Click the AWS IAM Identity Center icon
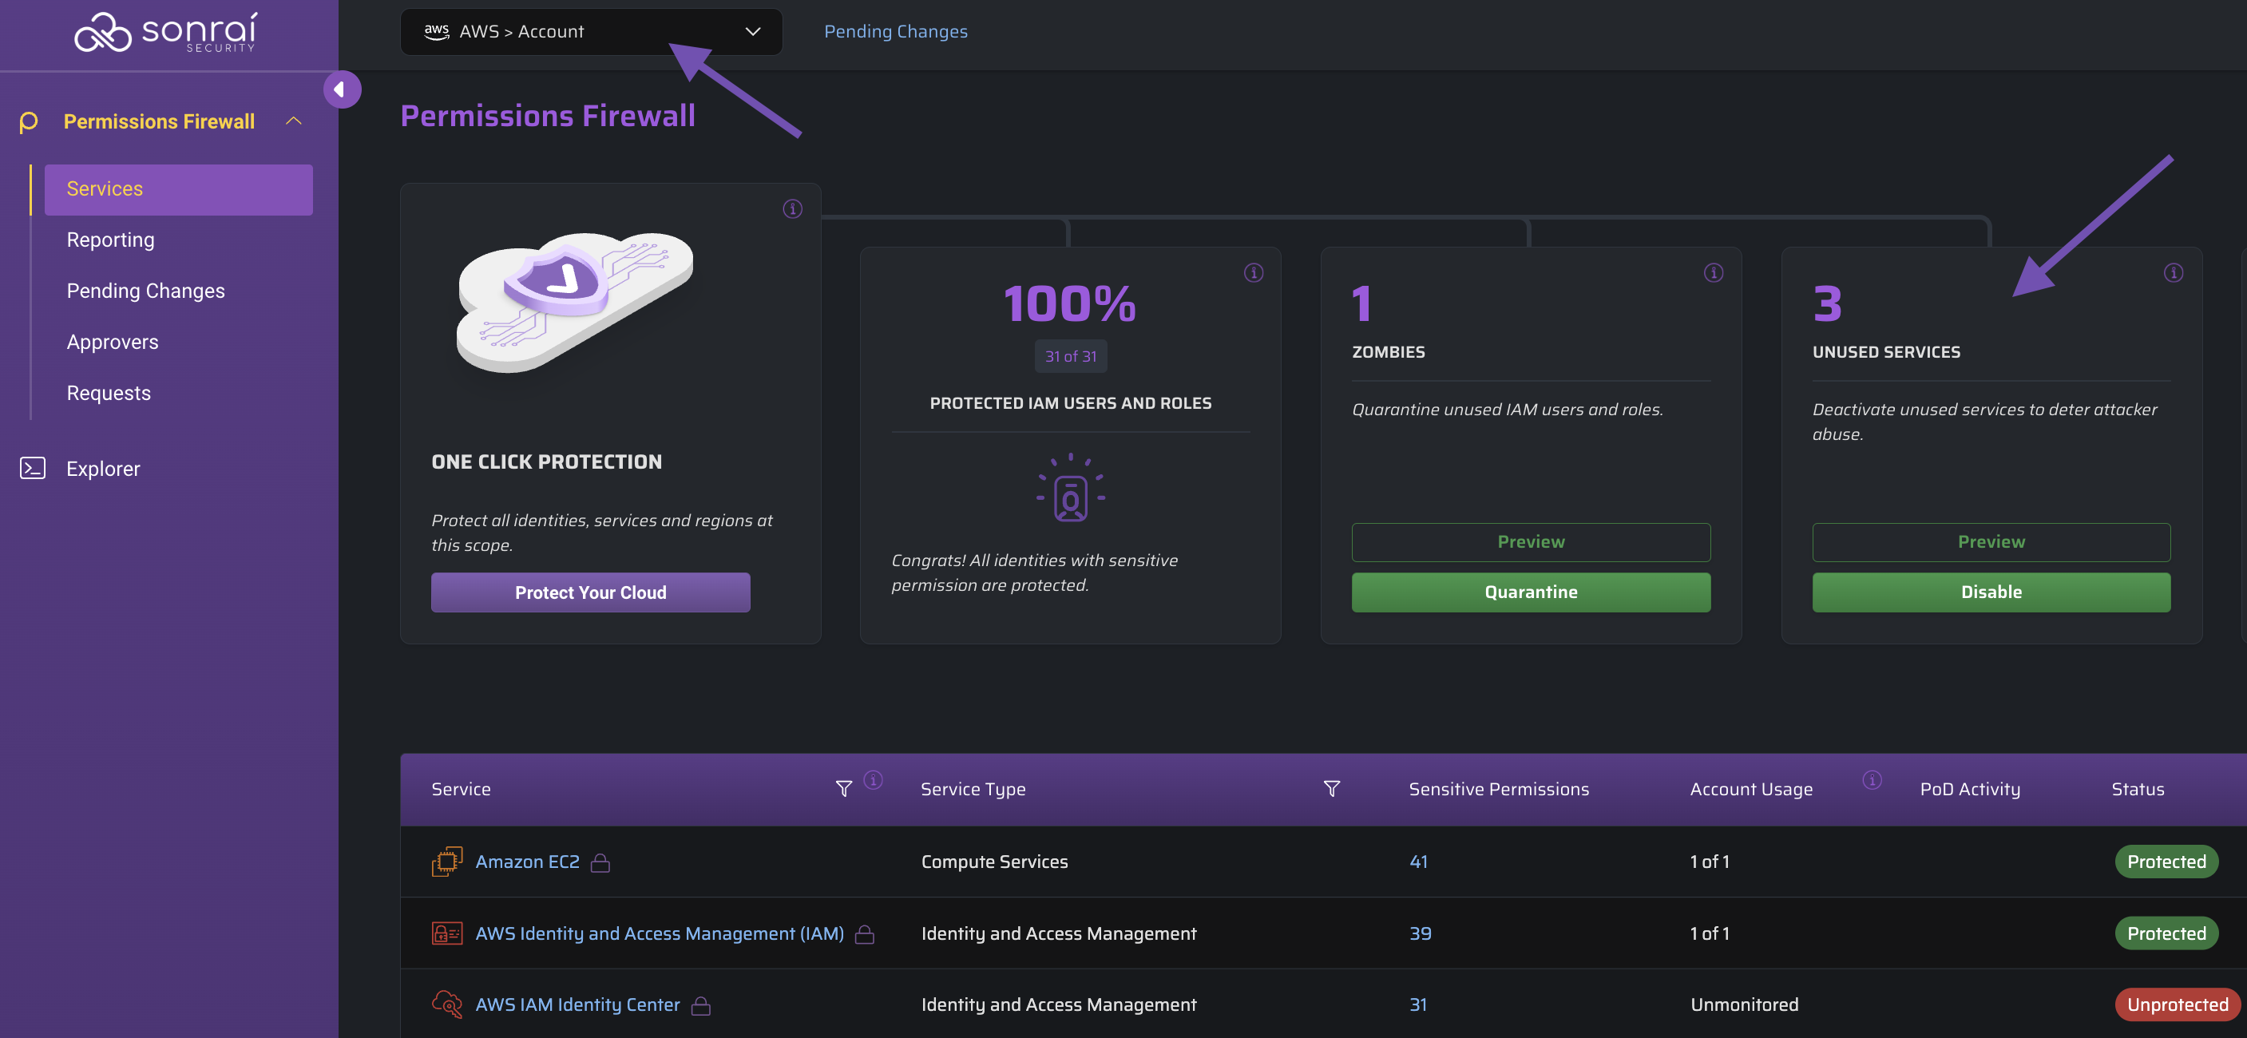 click(x=446, y=1004)
